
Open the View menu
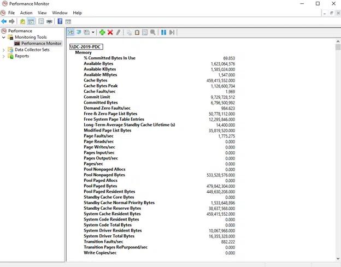pyautogui.click(x=42, y=13)
